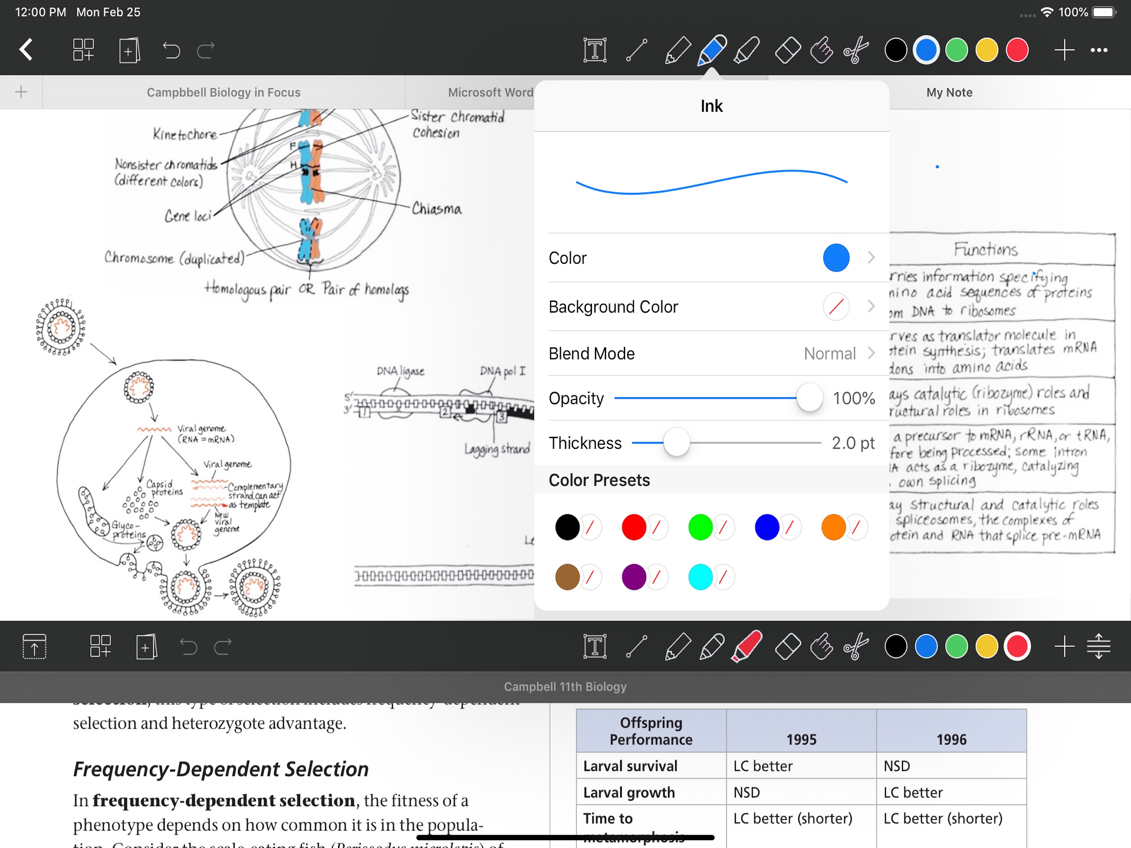
Task: Open the more options ellipsis menu
Action: coord(1099,50)
